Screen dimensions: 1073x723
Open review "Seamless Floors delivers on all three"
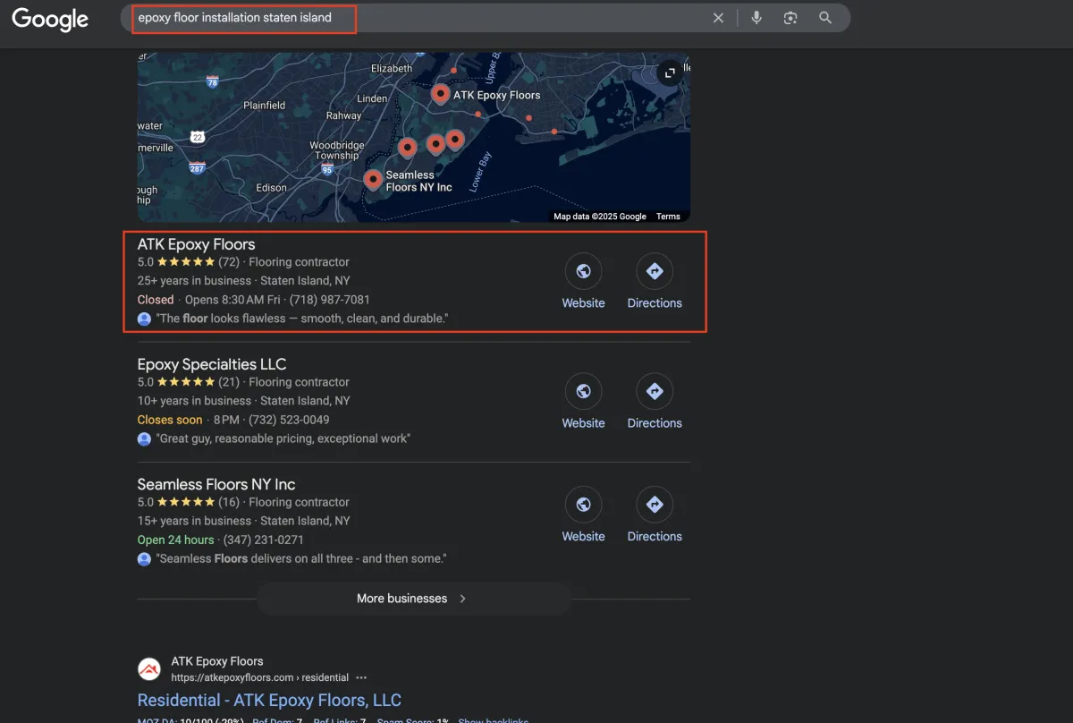click(x=301, y=558)
